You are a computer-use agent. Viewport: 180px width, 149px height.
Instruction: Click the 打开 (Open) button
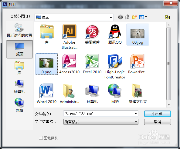pyautogui.click(x=157, y=114)
